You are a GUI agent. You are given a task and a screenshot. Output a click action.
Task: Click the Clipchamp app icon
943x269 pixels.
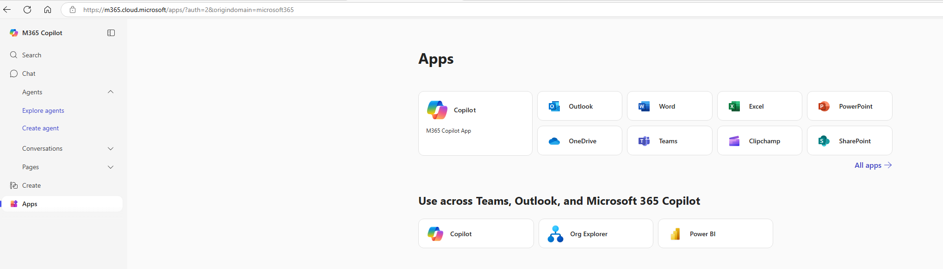pyautogui.click(x=734, y=141)
